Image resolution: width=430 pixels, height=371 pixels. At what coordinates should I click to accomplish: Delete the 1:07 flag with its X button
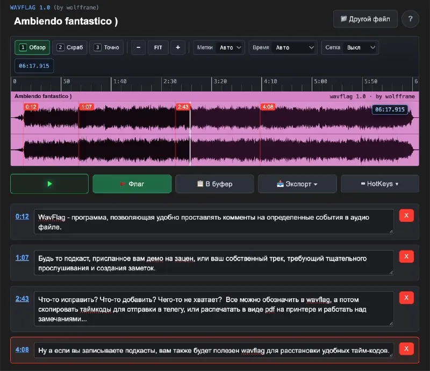click(406, 256)
